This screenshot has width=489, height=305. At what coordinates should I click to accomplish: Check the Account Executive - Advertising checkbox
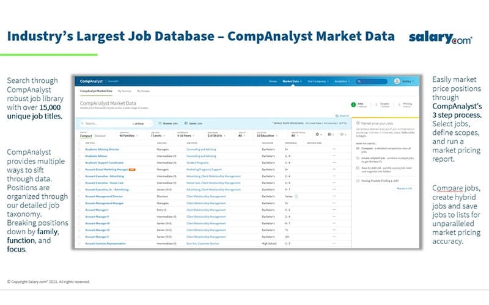point(79,176)
